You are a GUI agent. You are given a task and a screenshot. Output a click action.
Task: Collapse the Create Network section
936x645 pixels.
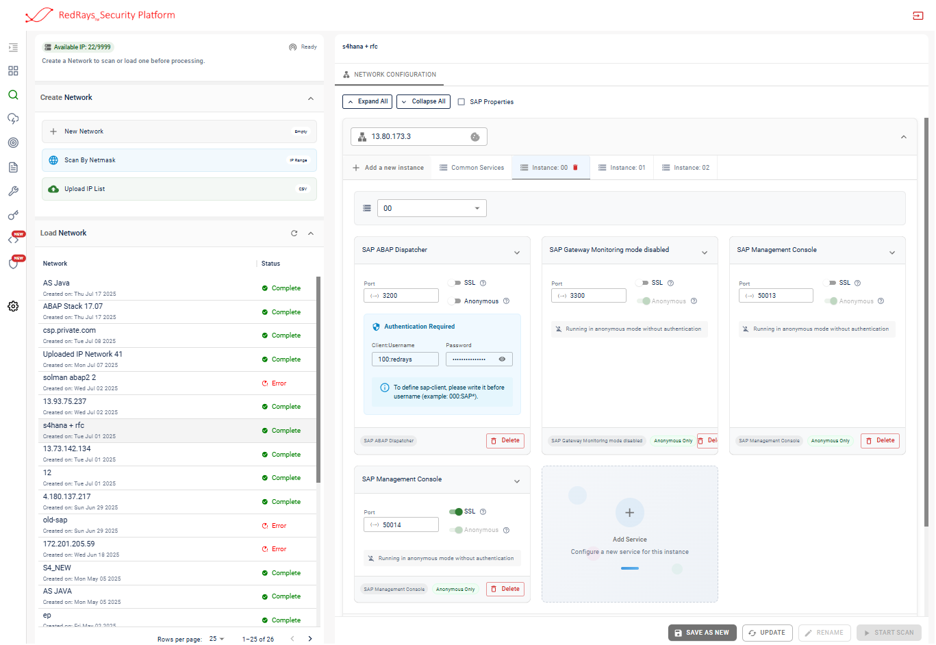pos(311,99)
